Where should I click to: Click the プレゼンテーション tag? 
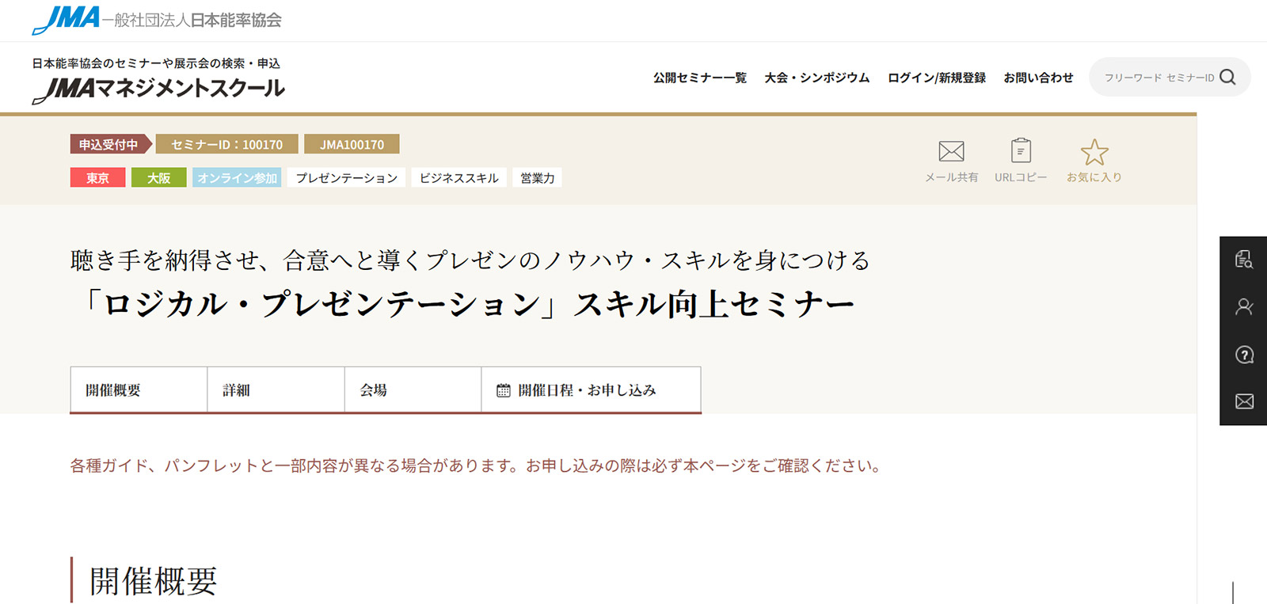click(x=347, y=177)
